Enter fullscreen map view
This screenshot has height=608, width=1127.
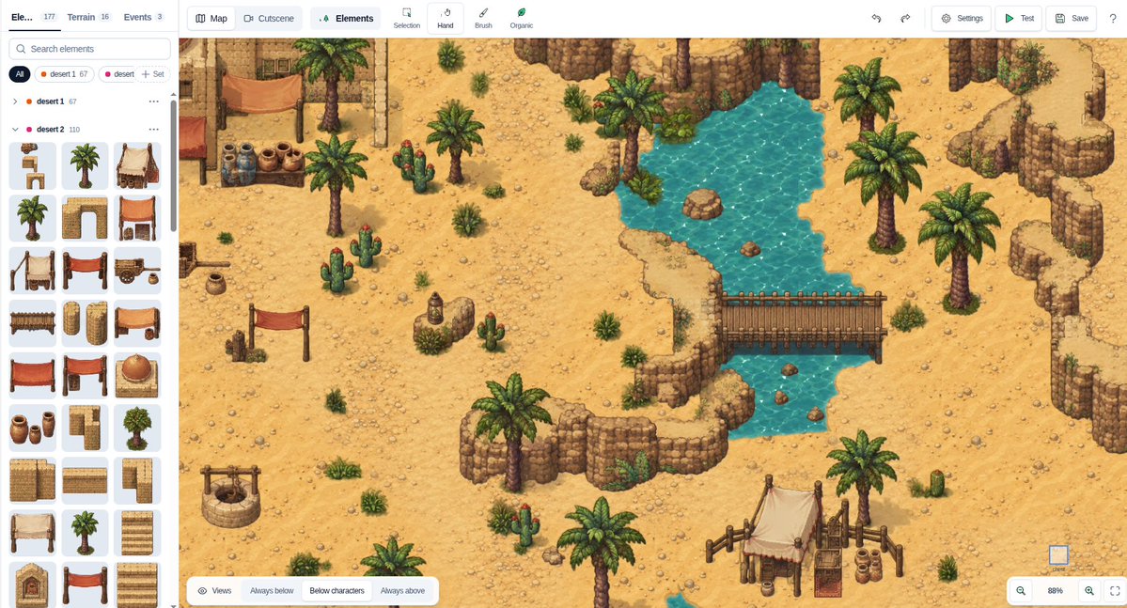point(1115,591)
